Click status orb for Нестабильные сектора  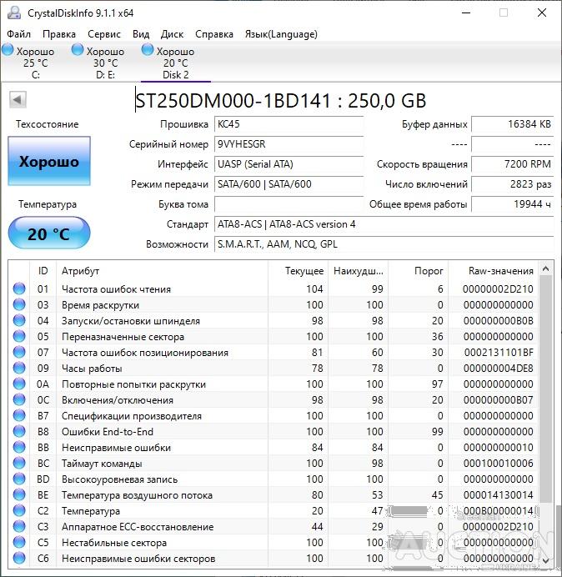click(x=19, y=542)
